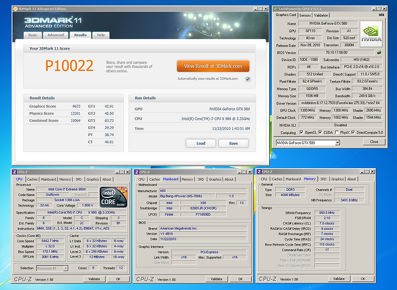Click the Combined Score value 10064
The height and width of the screenshot is (290, 397).
click(76, 121)
